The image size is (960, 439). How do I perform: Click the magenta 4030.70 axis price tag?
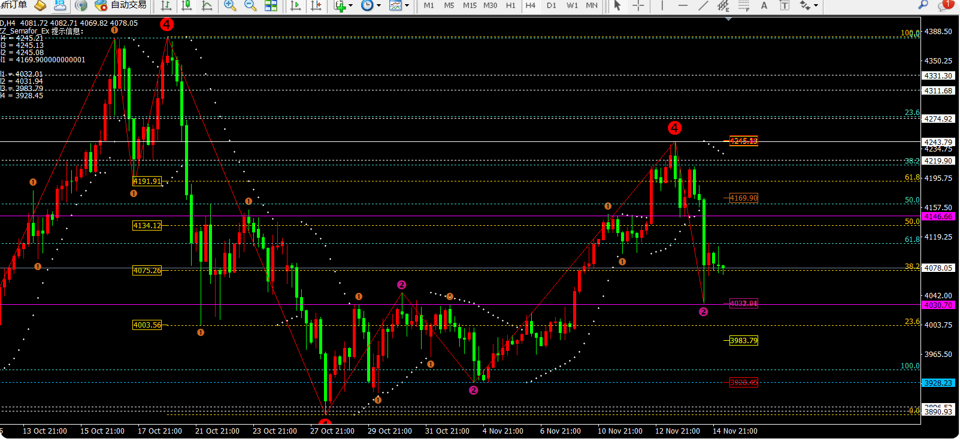(x=938, y=305)
